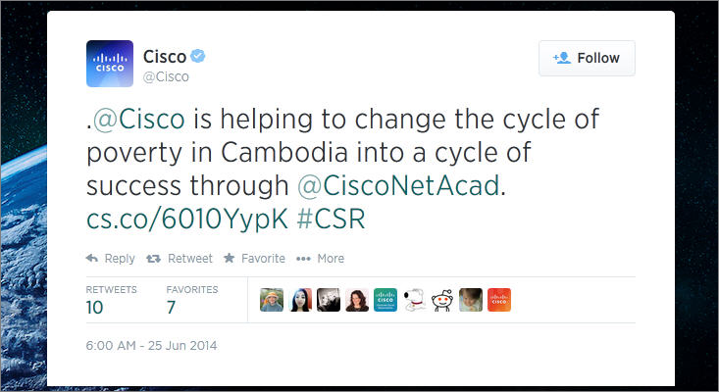Click the blue verified badge

(x=197, y=55)
